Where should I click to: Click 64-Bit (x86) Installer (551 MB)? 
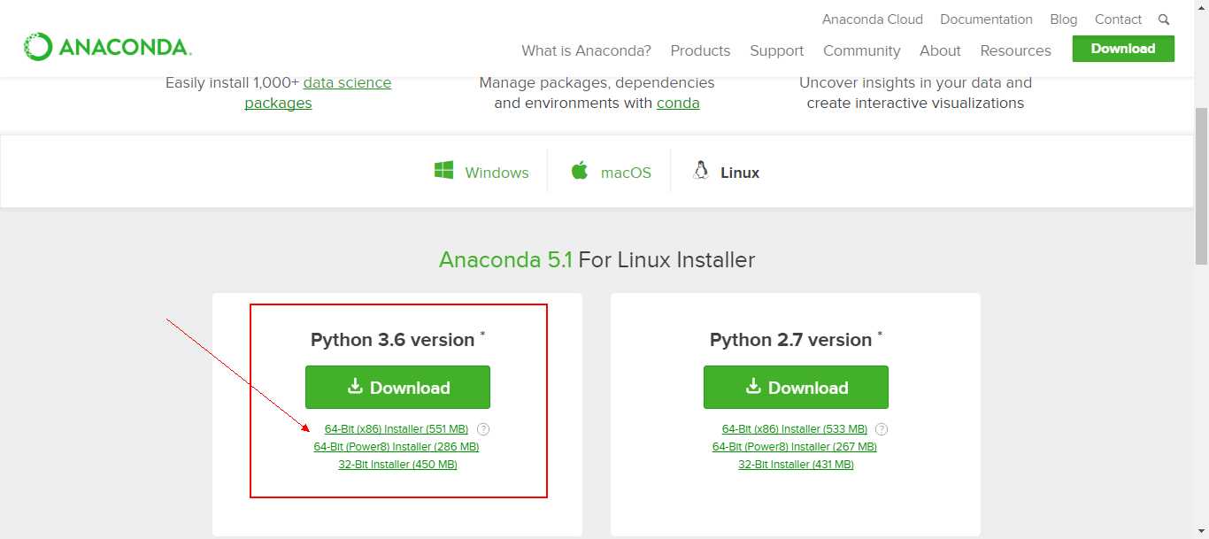coord(397,429)
